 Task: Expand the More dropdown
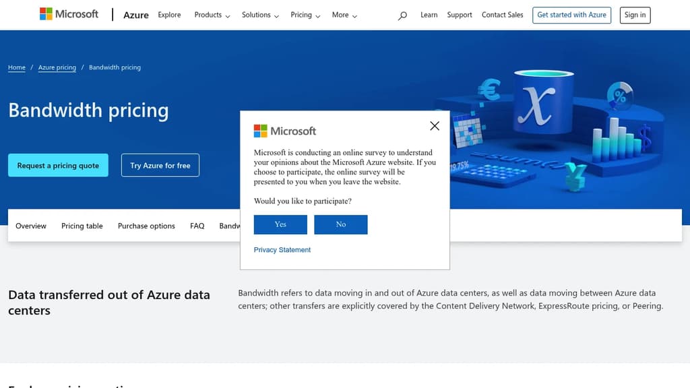pyautogui.click(x=344, y=15)
